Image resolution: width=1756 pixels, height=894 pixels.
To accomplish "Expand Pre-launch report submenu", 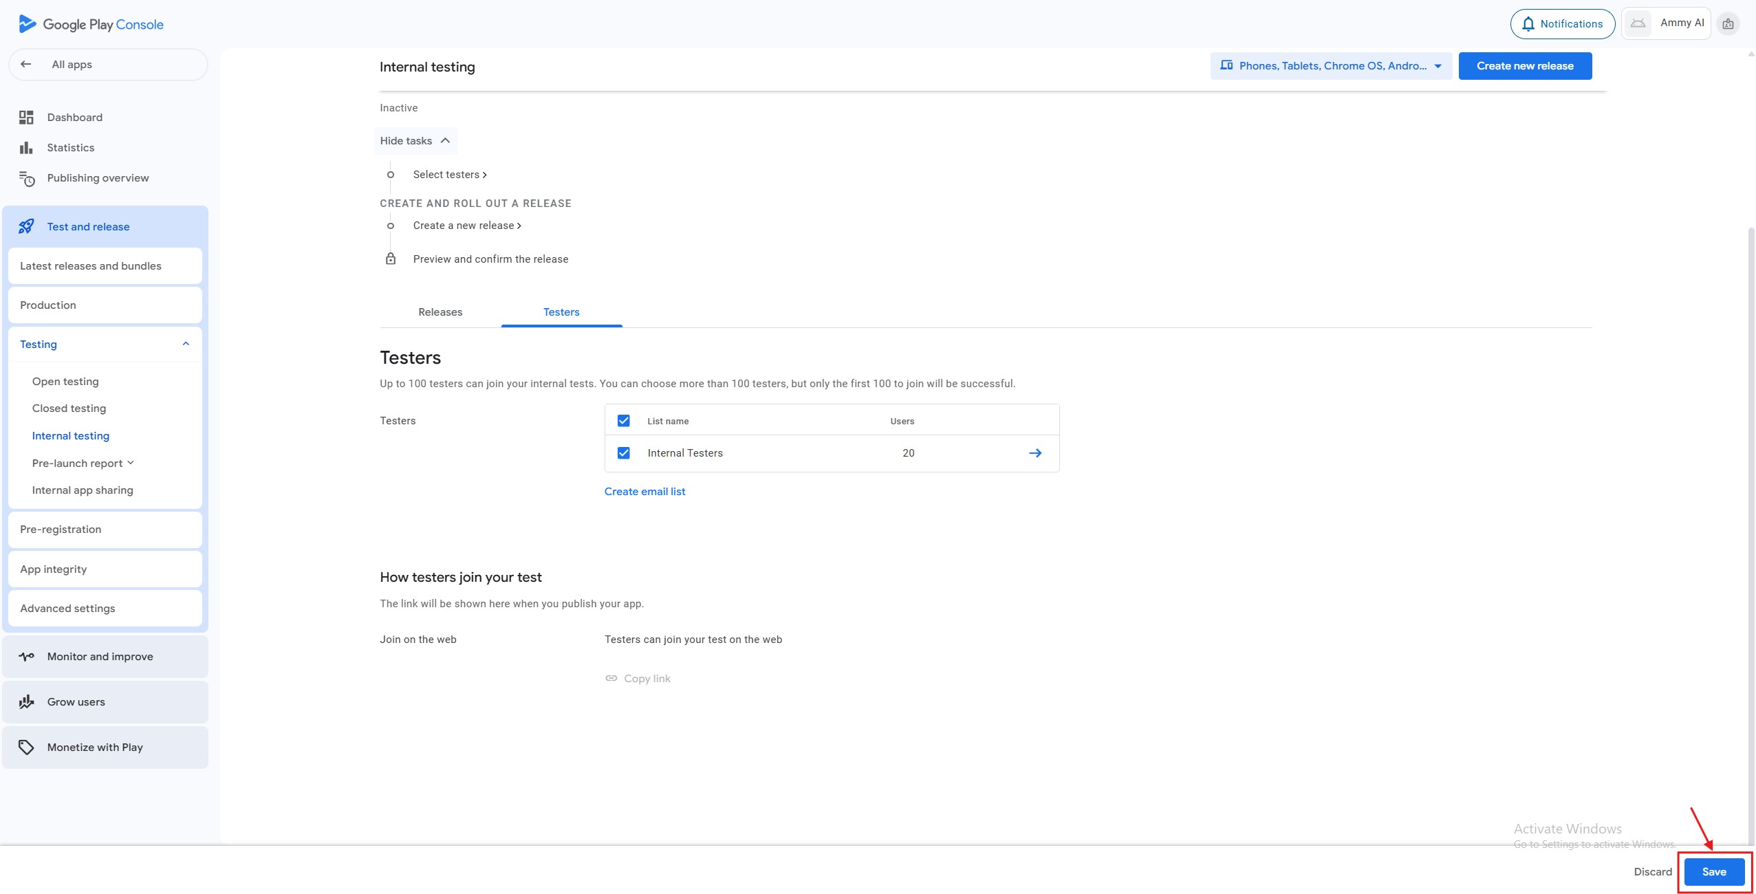I will point(83,464).
